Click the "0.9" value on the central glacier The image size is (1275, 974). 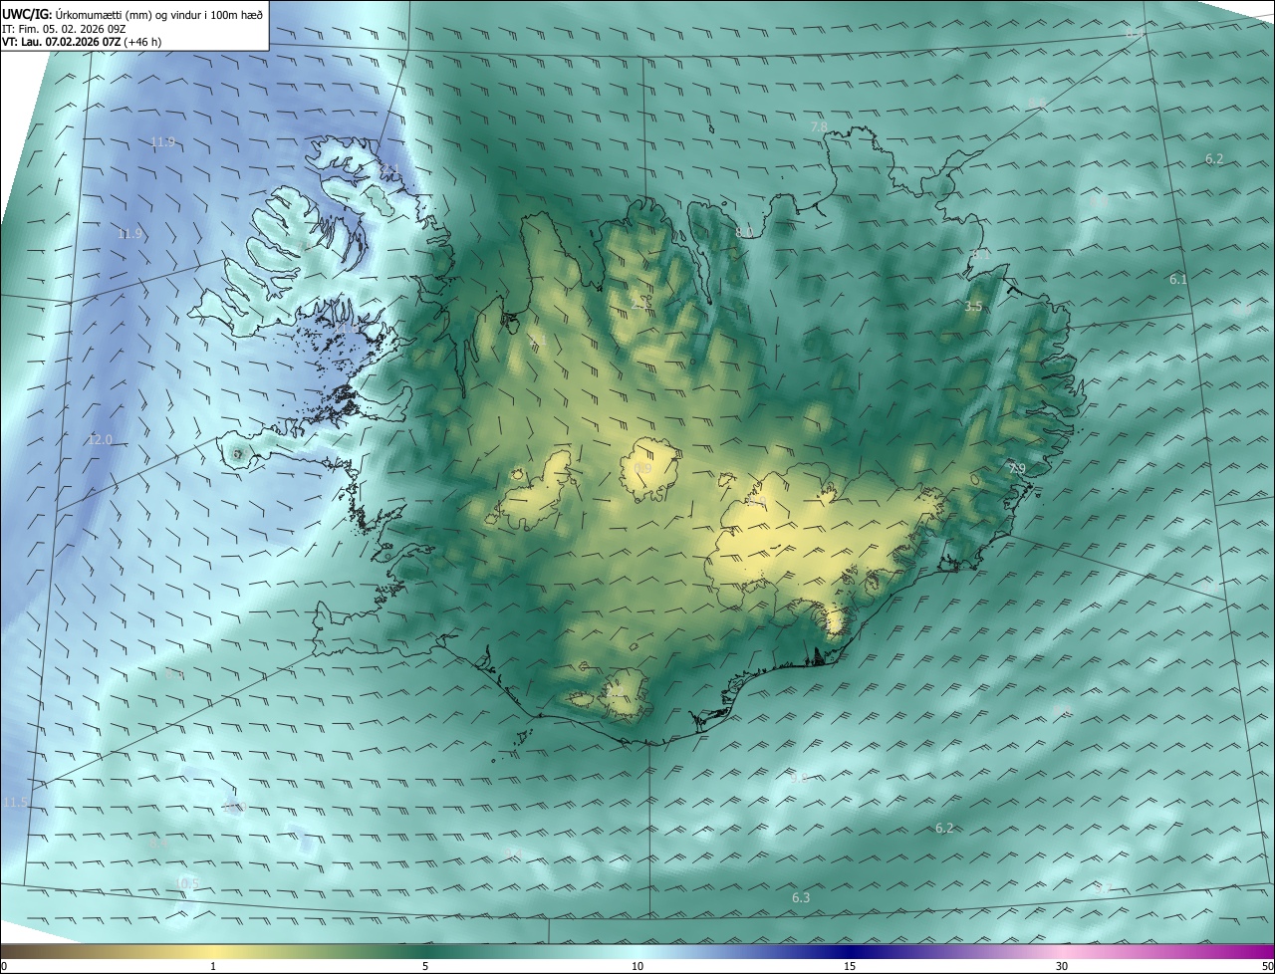[642, 468]
